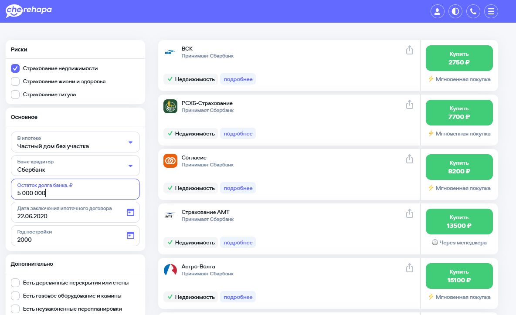Open подробнее link for РСХБ-Страхование
The height and width of the screenshot is (315, 516).
coord(238,134)
